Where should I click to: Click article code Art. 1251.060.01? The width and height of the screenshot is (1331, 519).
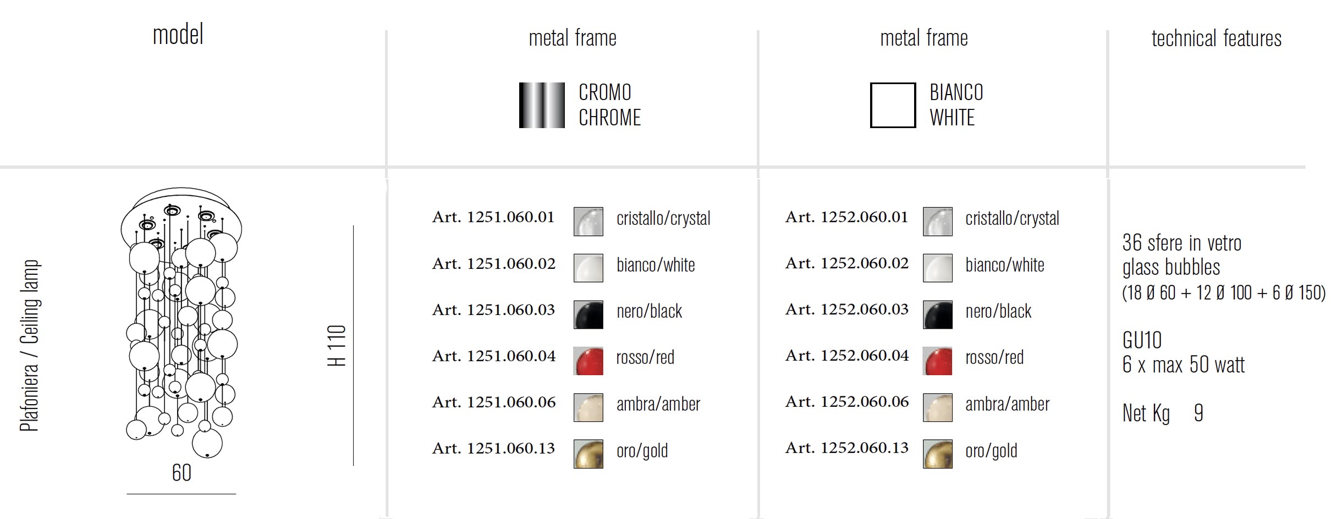tap(493, 217)
